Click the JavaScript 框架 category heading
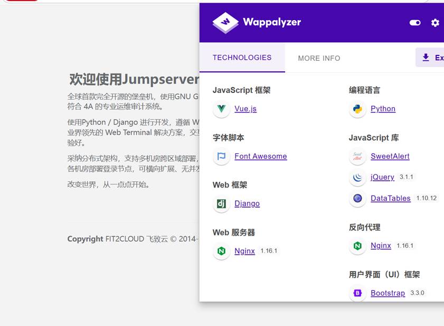Viewport: 444px width, 326px height. [242, 90]
